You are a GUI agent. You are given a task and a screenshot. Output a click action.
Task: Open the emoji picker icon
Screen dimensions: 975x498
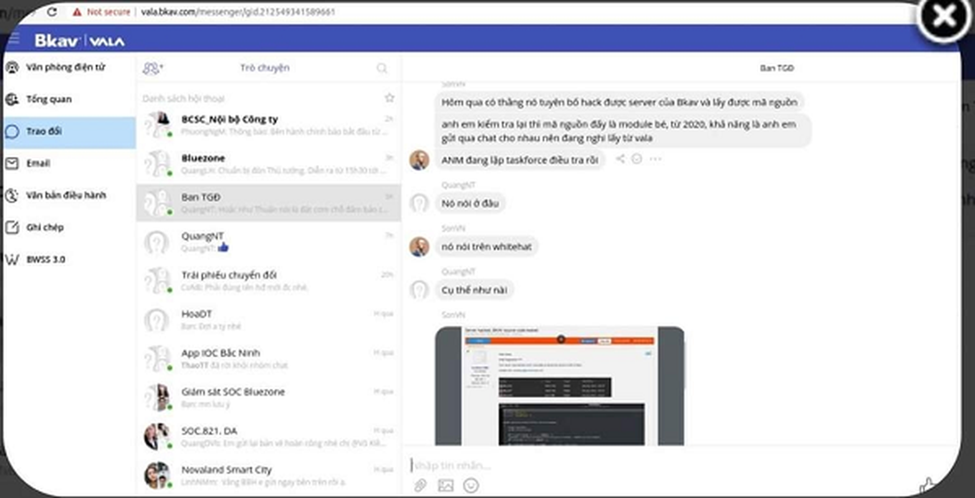pos(471,485)
